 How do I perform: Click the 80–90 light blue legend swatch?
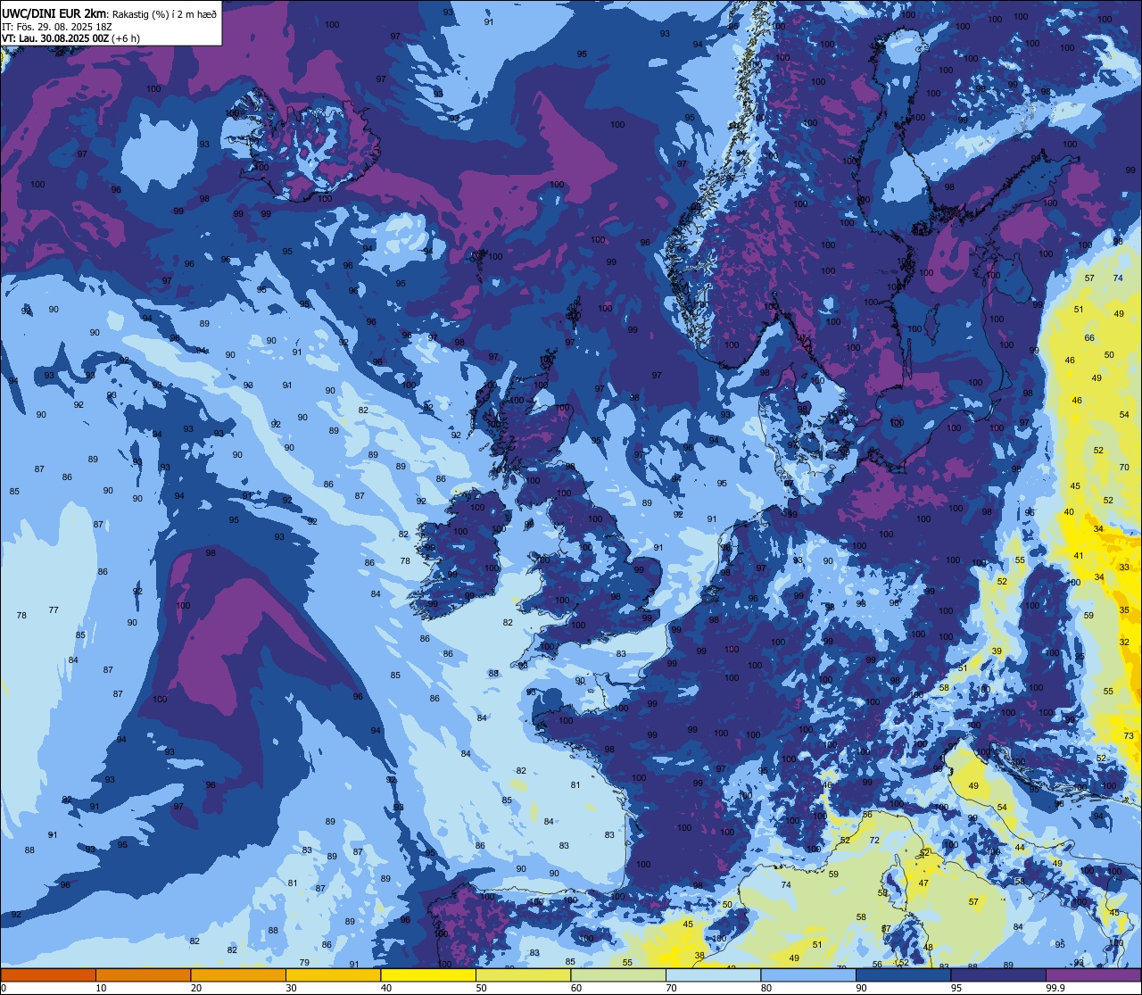[808, 974]
